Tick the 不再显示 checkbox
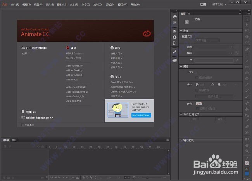Image resolution: width=252 pixels, height=181 pixels. (x=22, y=125)
